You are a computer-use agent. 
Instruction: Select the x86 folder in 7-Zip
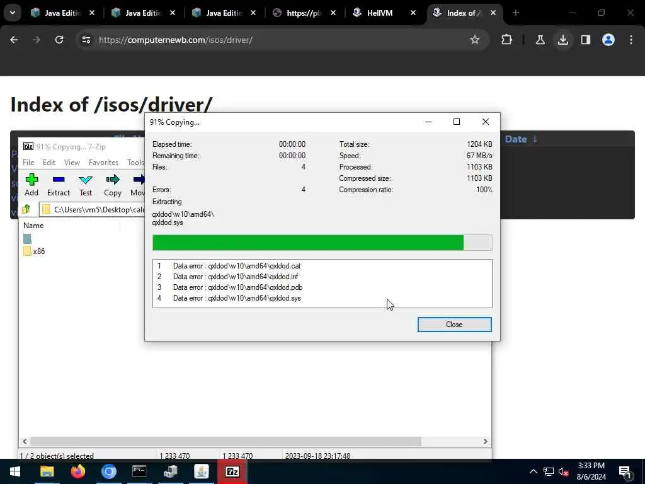coord(35,251)
